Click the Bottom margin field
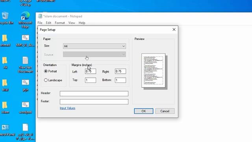The image size is (252, 142). (120, 80)
